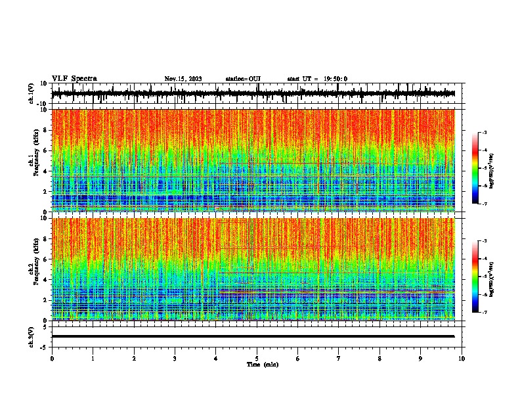The image size is (520, 402).
Task: Click the 'start UT = 19:50:0' label
Action: (317, 79)
